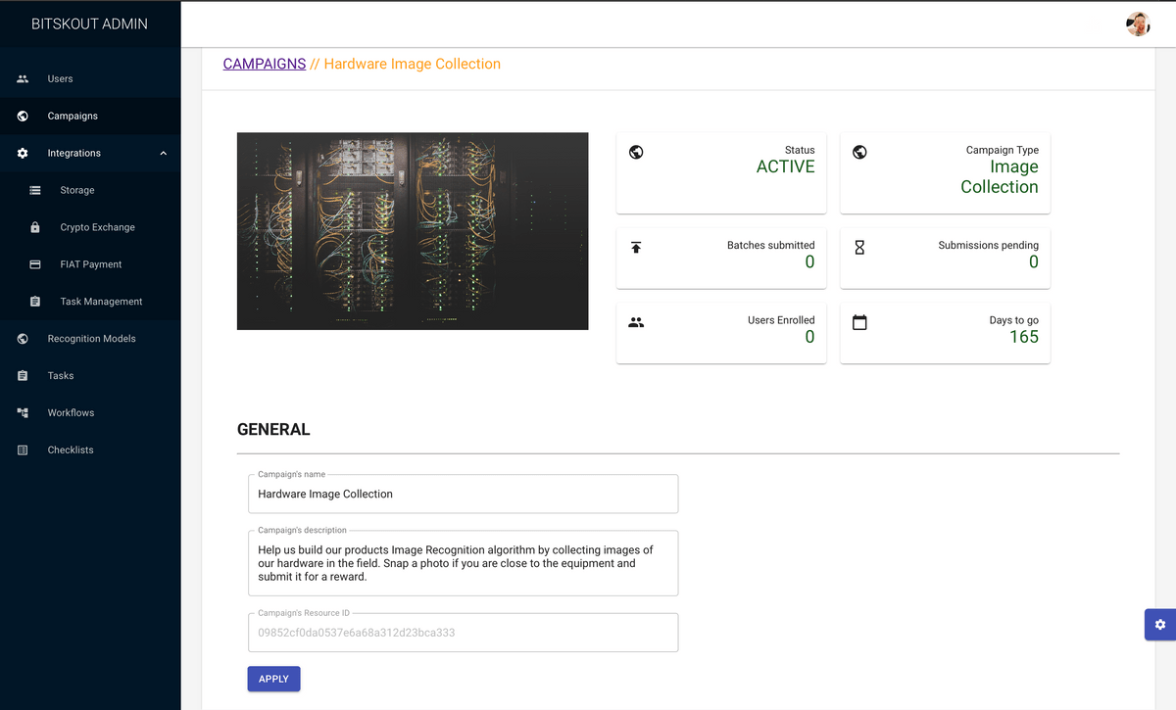Focus the Campaign's name field
Viewport: 1176px width, 710px height.
[x=463, y=494]
